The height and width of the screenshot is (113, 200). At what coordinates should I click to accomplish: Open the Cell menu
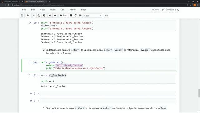(62, 10)
